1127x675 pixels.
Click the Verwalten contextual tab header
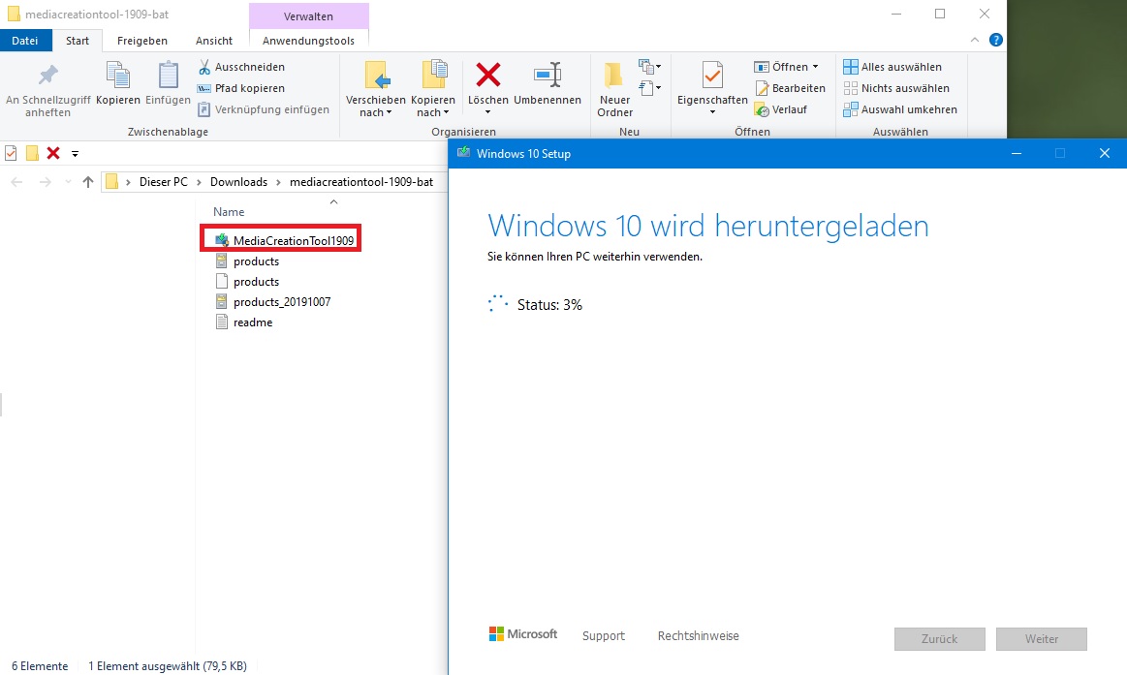(308, 15)
